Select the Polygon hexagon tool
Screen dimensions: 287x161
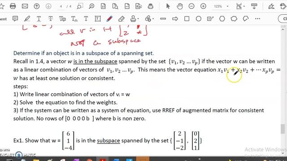(222, 19)
